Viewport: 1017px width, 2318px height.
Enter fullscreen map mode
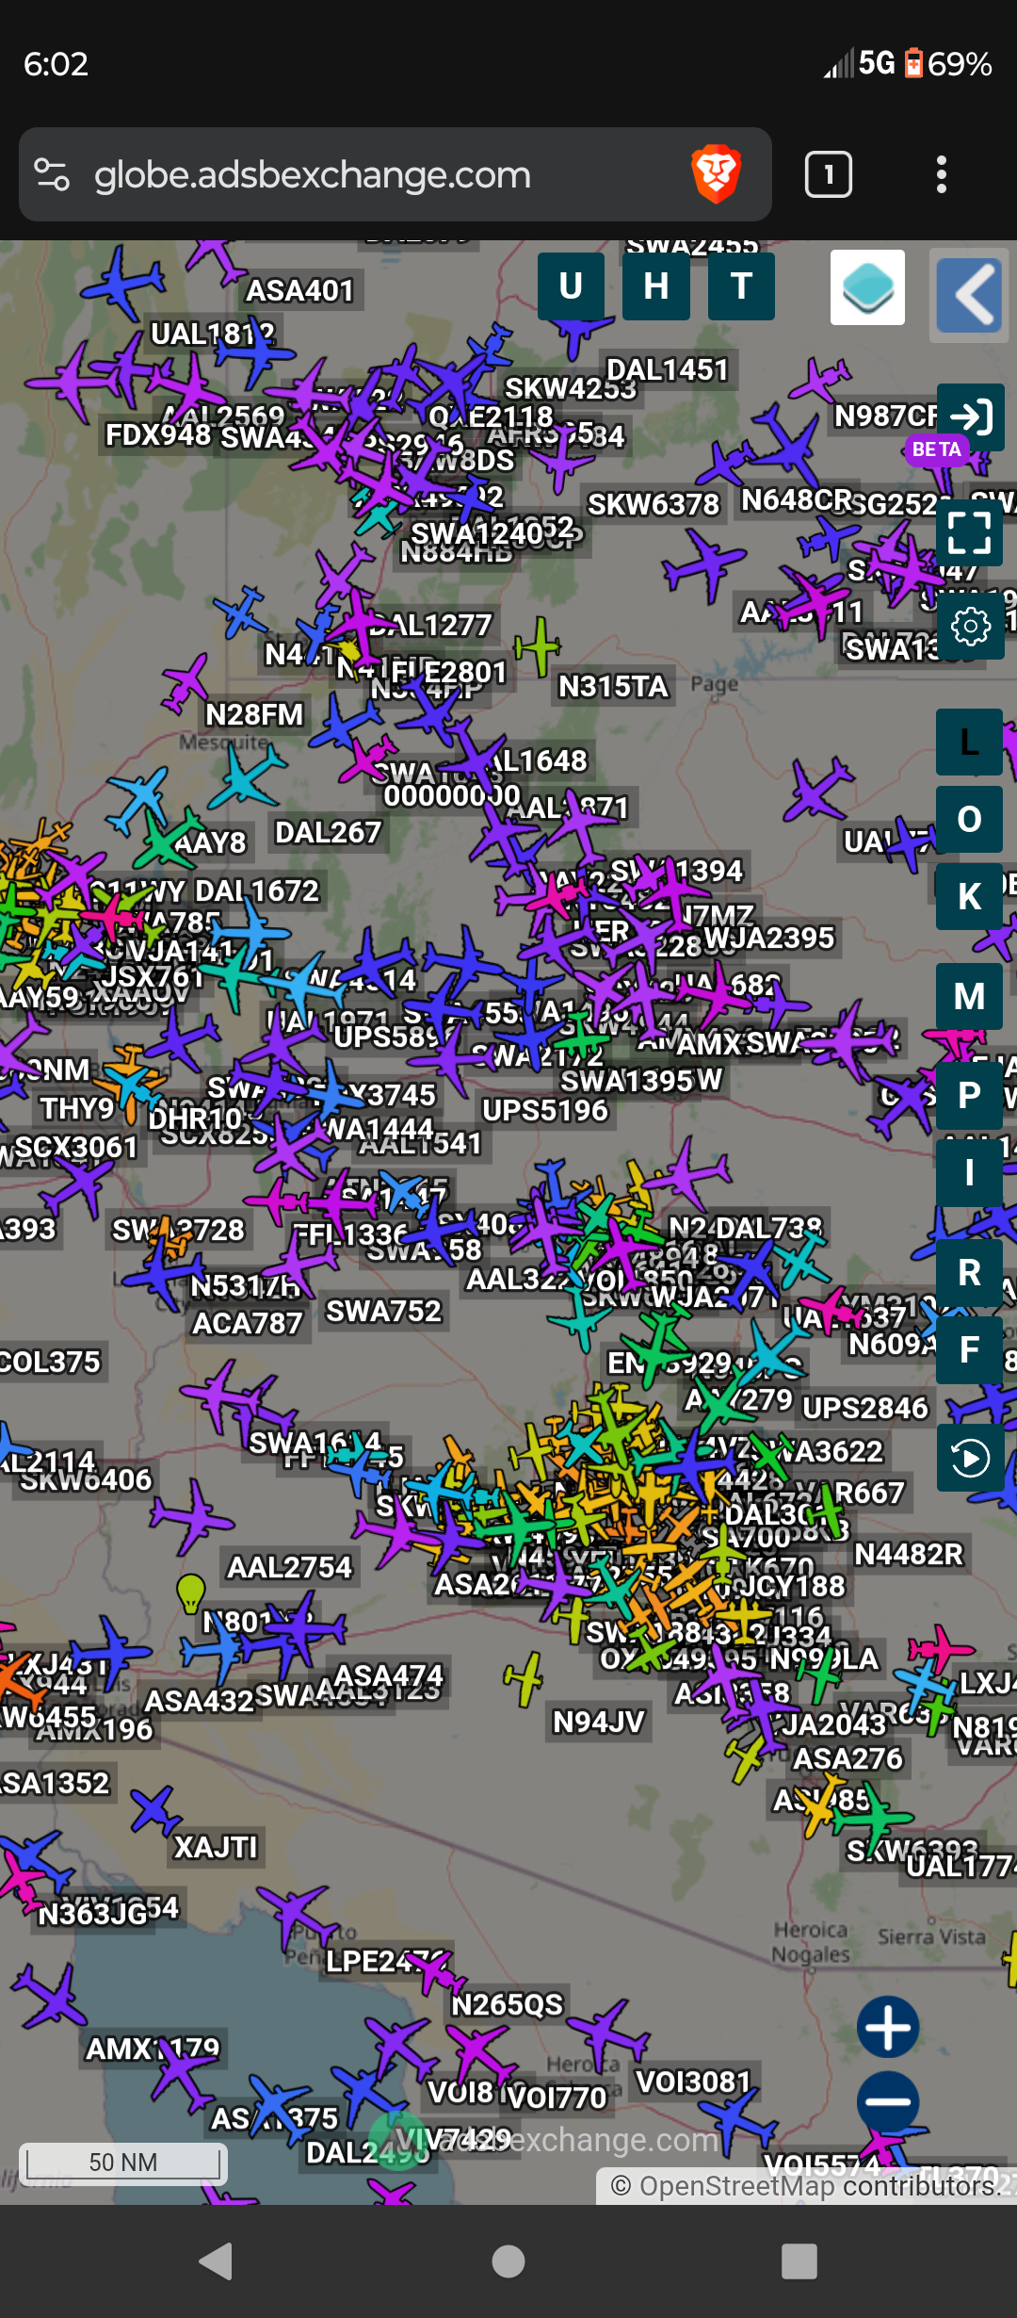(x=971, y=532)
